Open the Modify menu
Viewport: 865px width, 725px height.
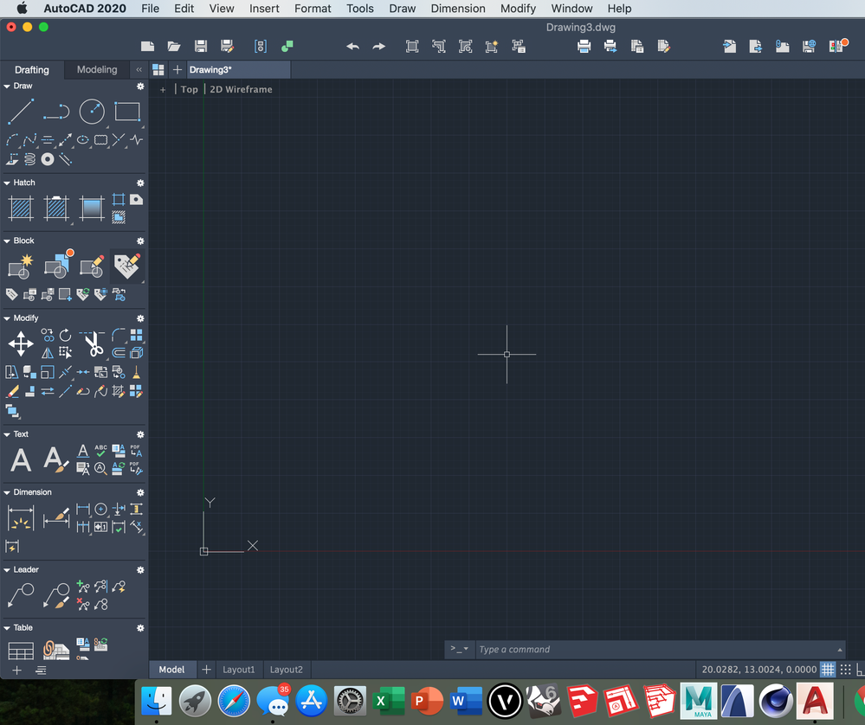[518, 9]
